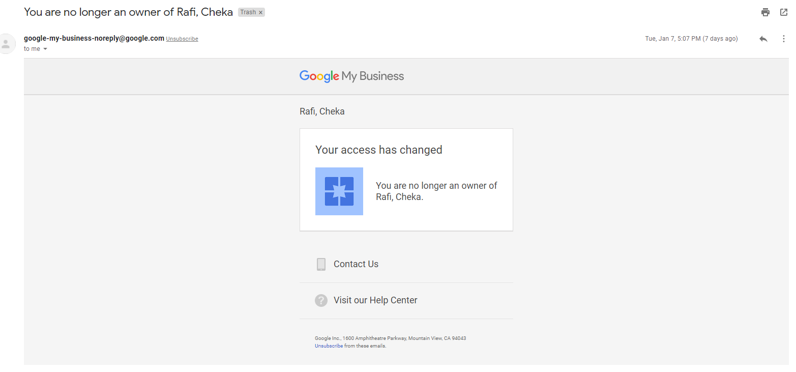796x372 pixels.
Task: Click the 'Your access has changed' card heading
Action: (x=379, y=150)
